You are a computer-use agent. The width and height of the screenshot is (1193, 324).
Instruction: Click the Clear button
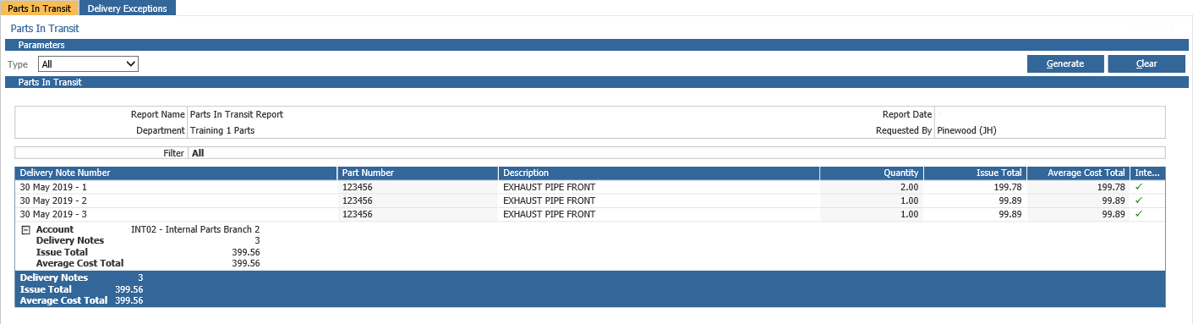pyautogui.click(x=1146, y=63)
